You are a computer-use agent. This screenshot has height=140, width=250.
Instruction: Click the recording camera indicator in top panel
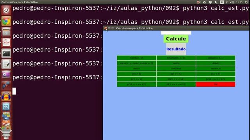coord(198,2)
